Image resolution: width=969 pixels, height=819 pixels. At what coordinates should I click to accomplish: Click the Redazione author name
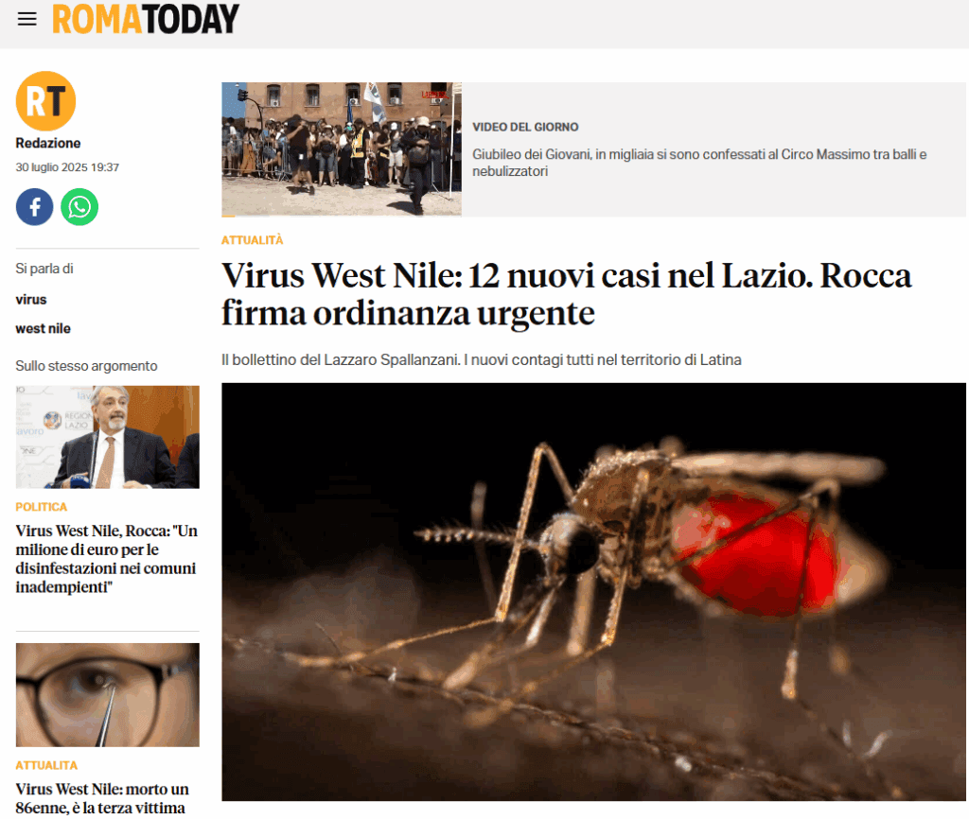point(48,144)
